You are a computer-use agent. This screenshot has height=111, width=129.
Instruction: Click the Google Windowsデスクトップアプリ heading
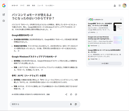(x=34, y=57)
